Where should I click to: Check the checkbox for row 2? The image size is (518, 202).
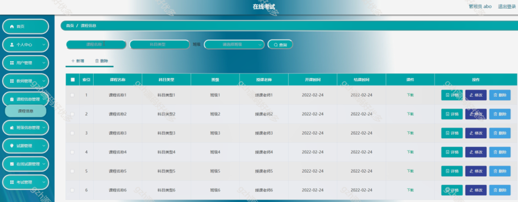[x=72, y=114]
